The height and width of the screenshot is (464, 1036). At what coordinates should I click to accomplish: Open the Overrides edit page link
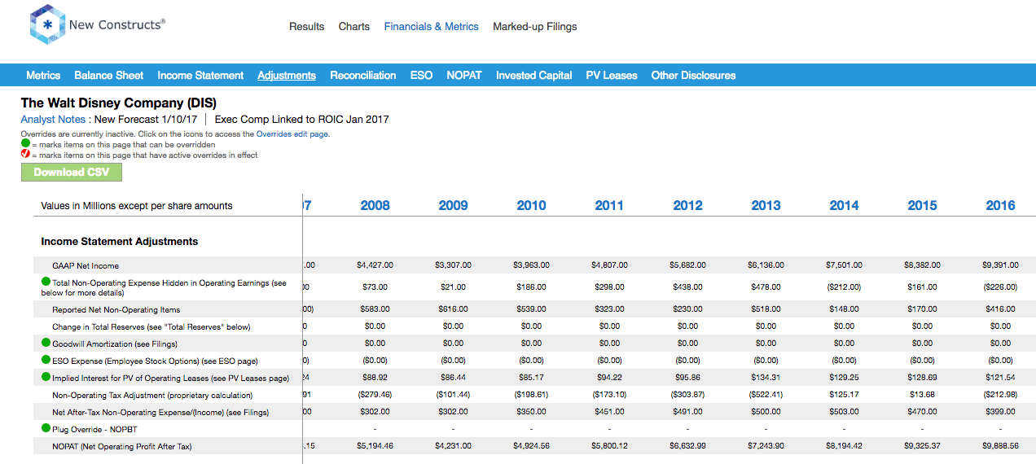tap(292, 134)
